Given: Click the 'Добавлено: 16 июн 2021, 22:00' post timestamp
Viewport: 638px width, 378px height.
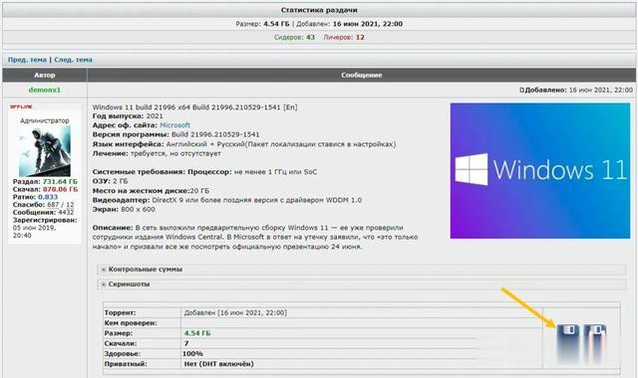Looking at the screenshot, I should pyautogui.click(x=578, y=91).
